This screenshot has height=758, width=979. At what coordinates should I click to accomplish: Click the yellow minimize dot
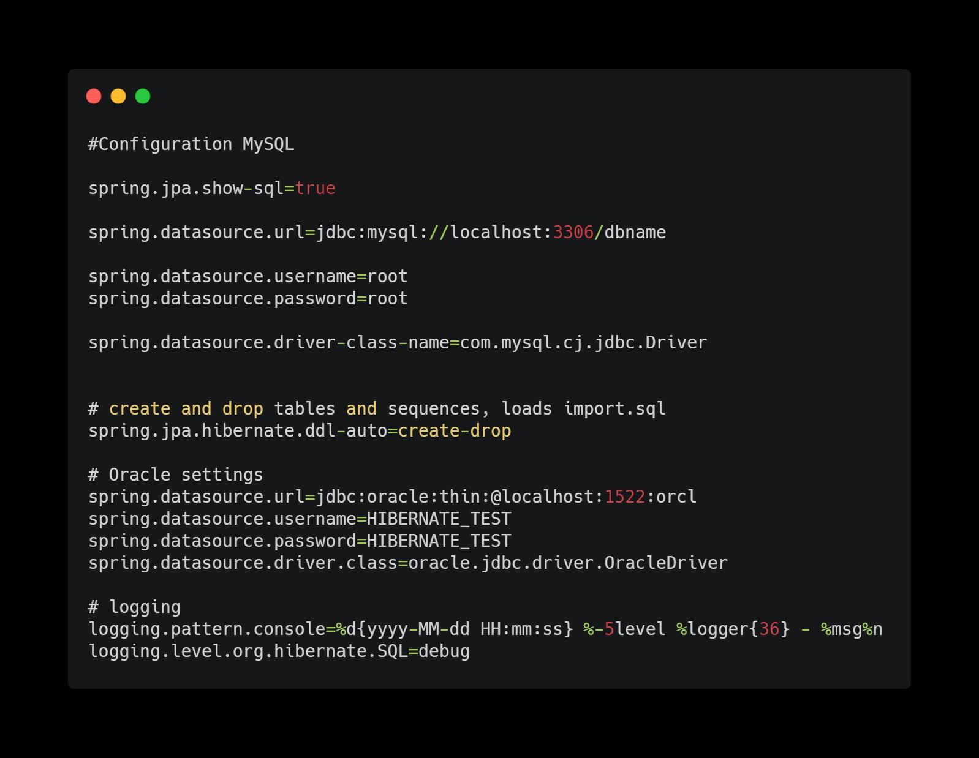point(118,96)
